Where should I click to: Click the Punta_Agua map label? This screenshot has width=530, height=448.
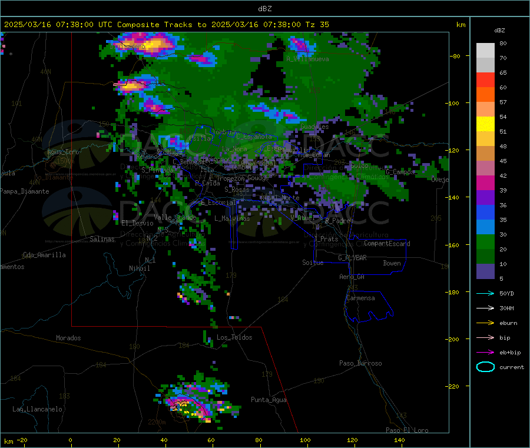click(269, 400)
